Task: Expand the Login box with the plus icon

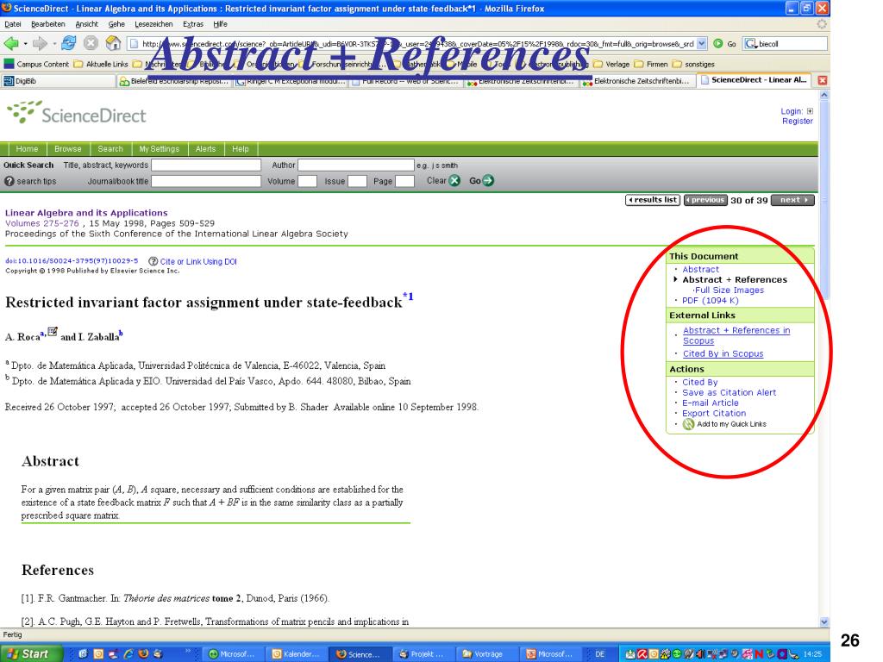Action: click(x=810, y=111)
